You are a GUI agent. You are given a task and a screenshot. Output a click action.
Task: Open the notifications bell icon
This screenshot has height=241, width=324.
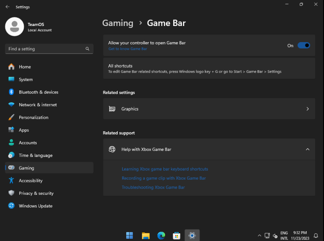coord(316,236)
